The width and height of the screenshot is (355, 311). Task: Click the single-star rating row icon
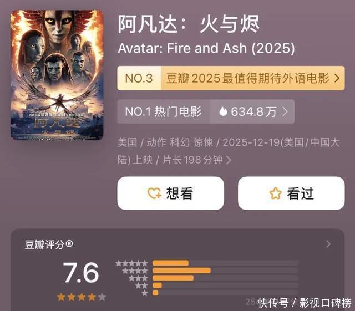(x=145, y=293)
